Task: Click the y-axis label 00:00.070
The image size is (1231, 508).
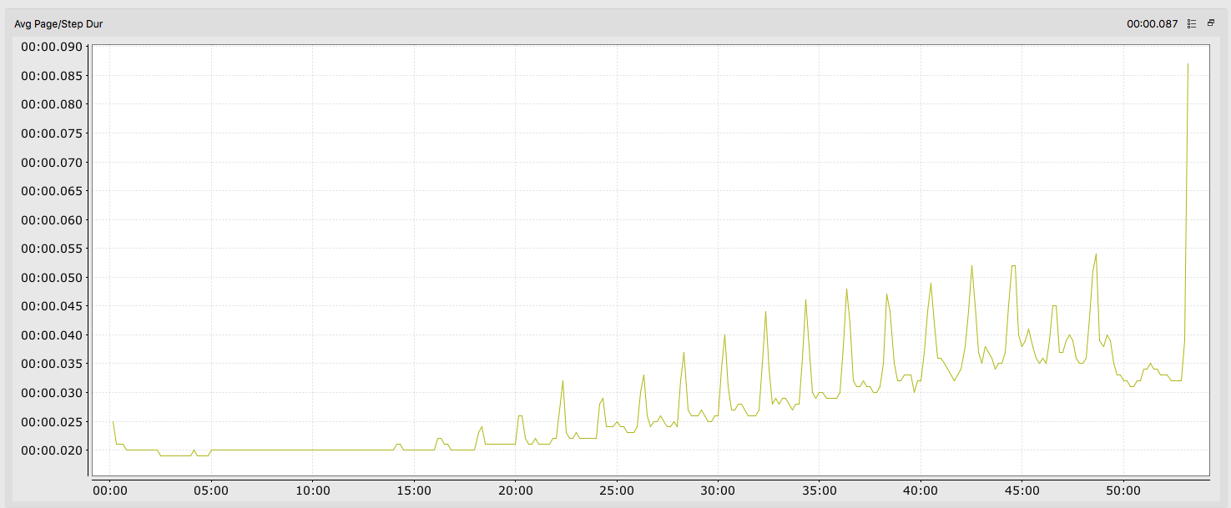Action: [x=53, y=162]
